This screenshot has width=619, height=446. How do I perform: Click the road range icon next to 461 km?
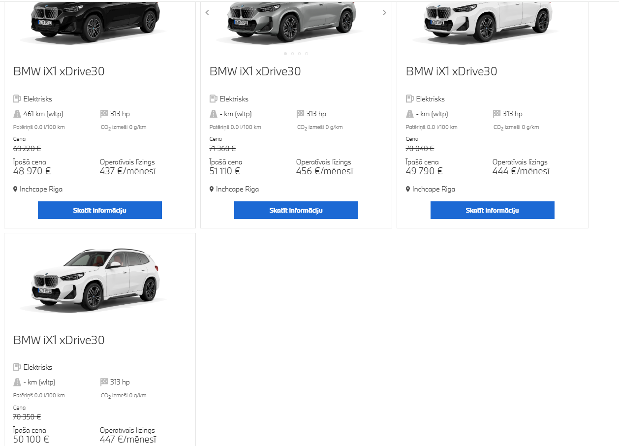17,114
